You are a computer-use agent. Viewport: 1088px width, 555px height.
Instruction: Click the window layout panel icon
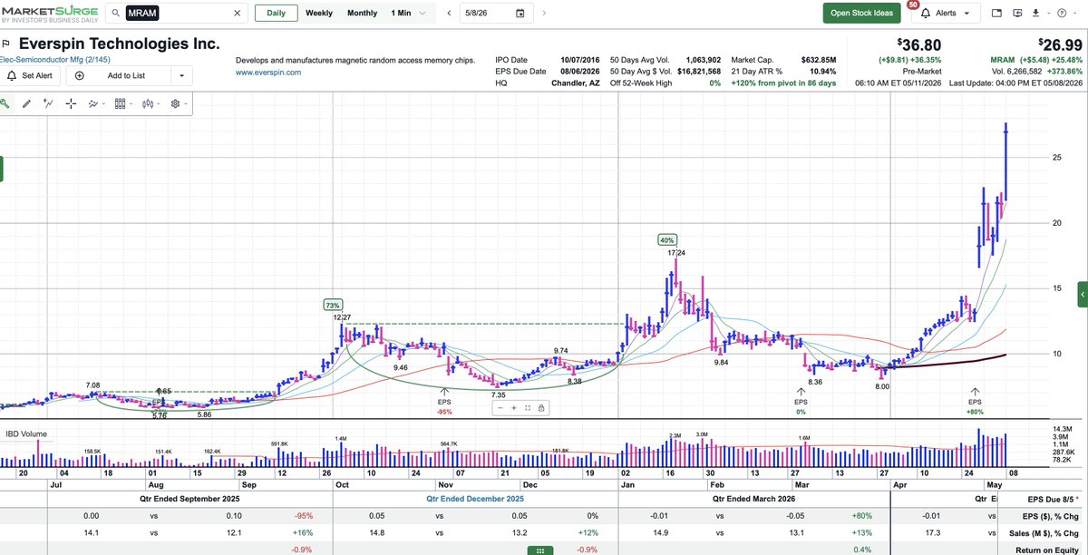(x=996, y=14)
